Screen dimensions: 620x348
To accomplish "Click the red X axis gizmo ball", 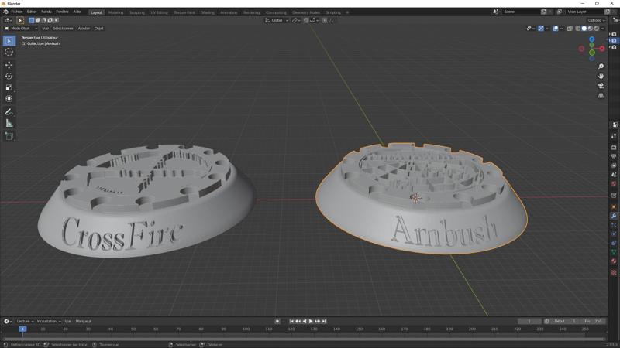I will point(602,49).
